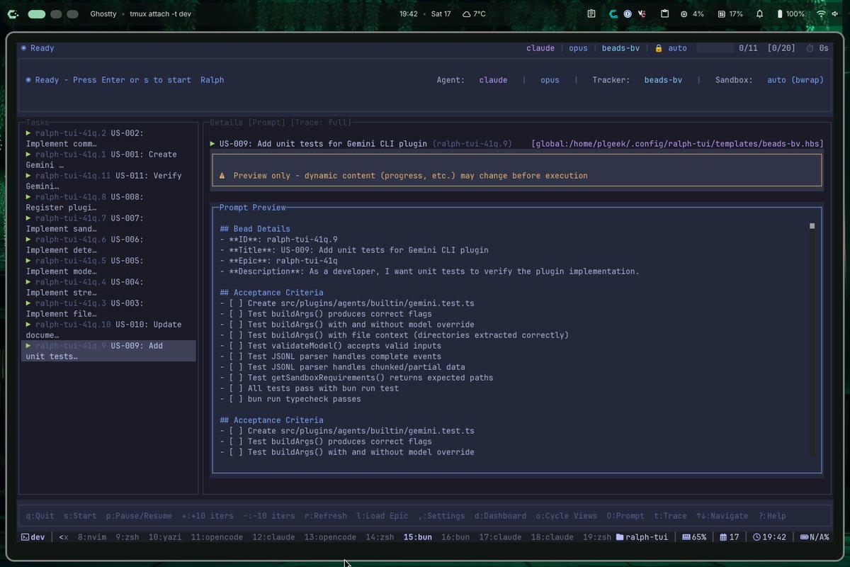Click p:Pause/Resume shortcut

click(x=139, y=516)
